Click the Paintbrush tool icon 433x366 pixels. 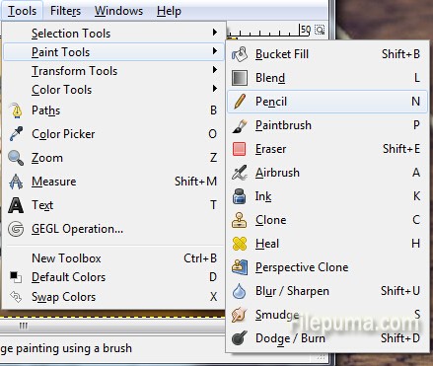point(240,125)
